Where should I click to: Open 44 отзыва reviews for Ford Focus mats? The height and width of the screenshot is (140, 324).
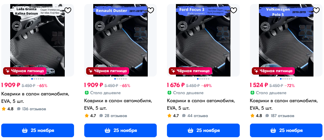point(195,116)
